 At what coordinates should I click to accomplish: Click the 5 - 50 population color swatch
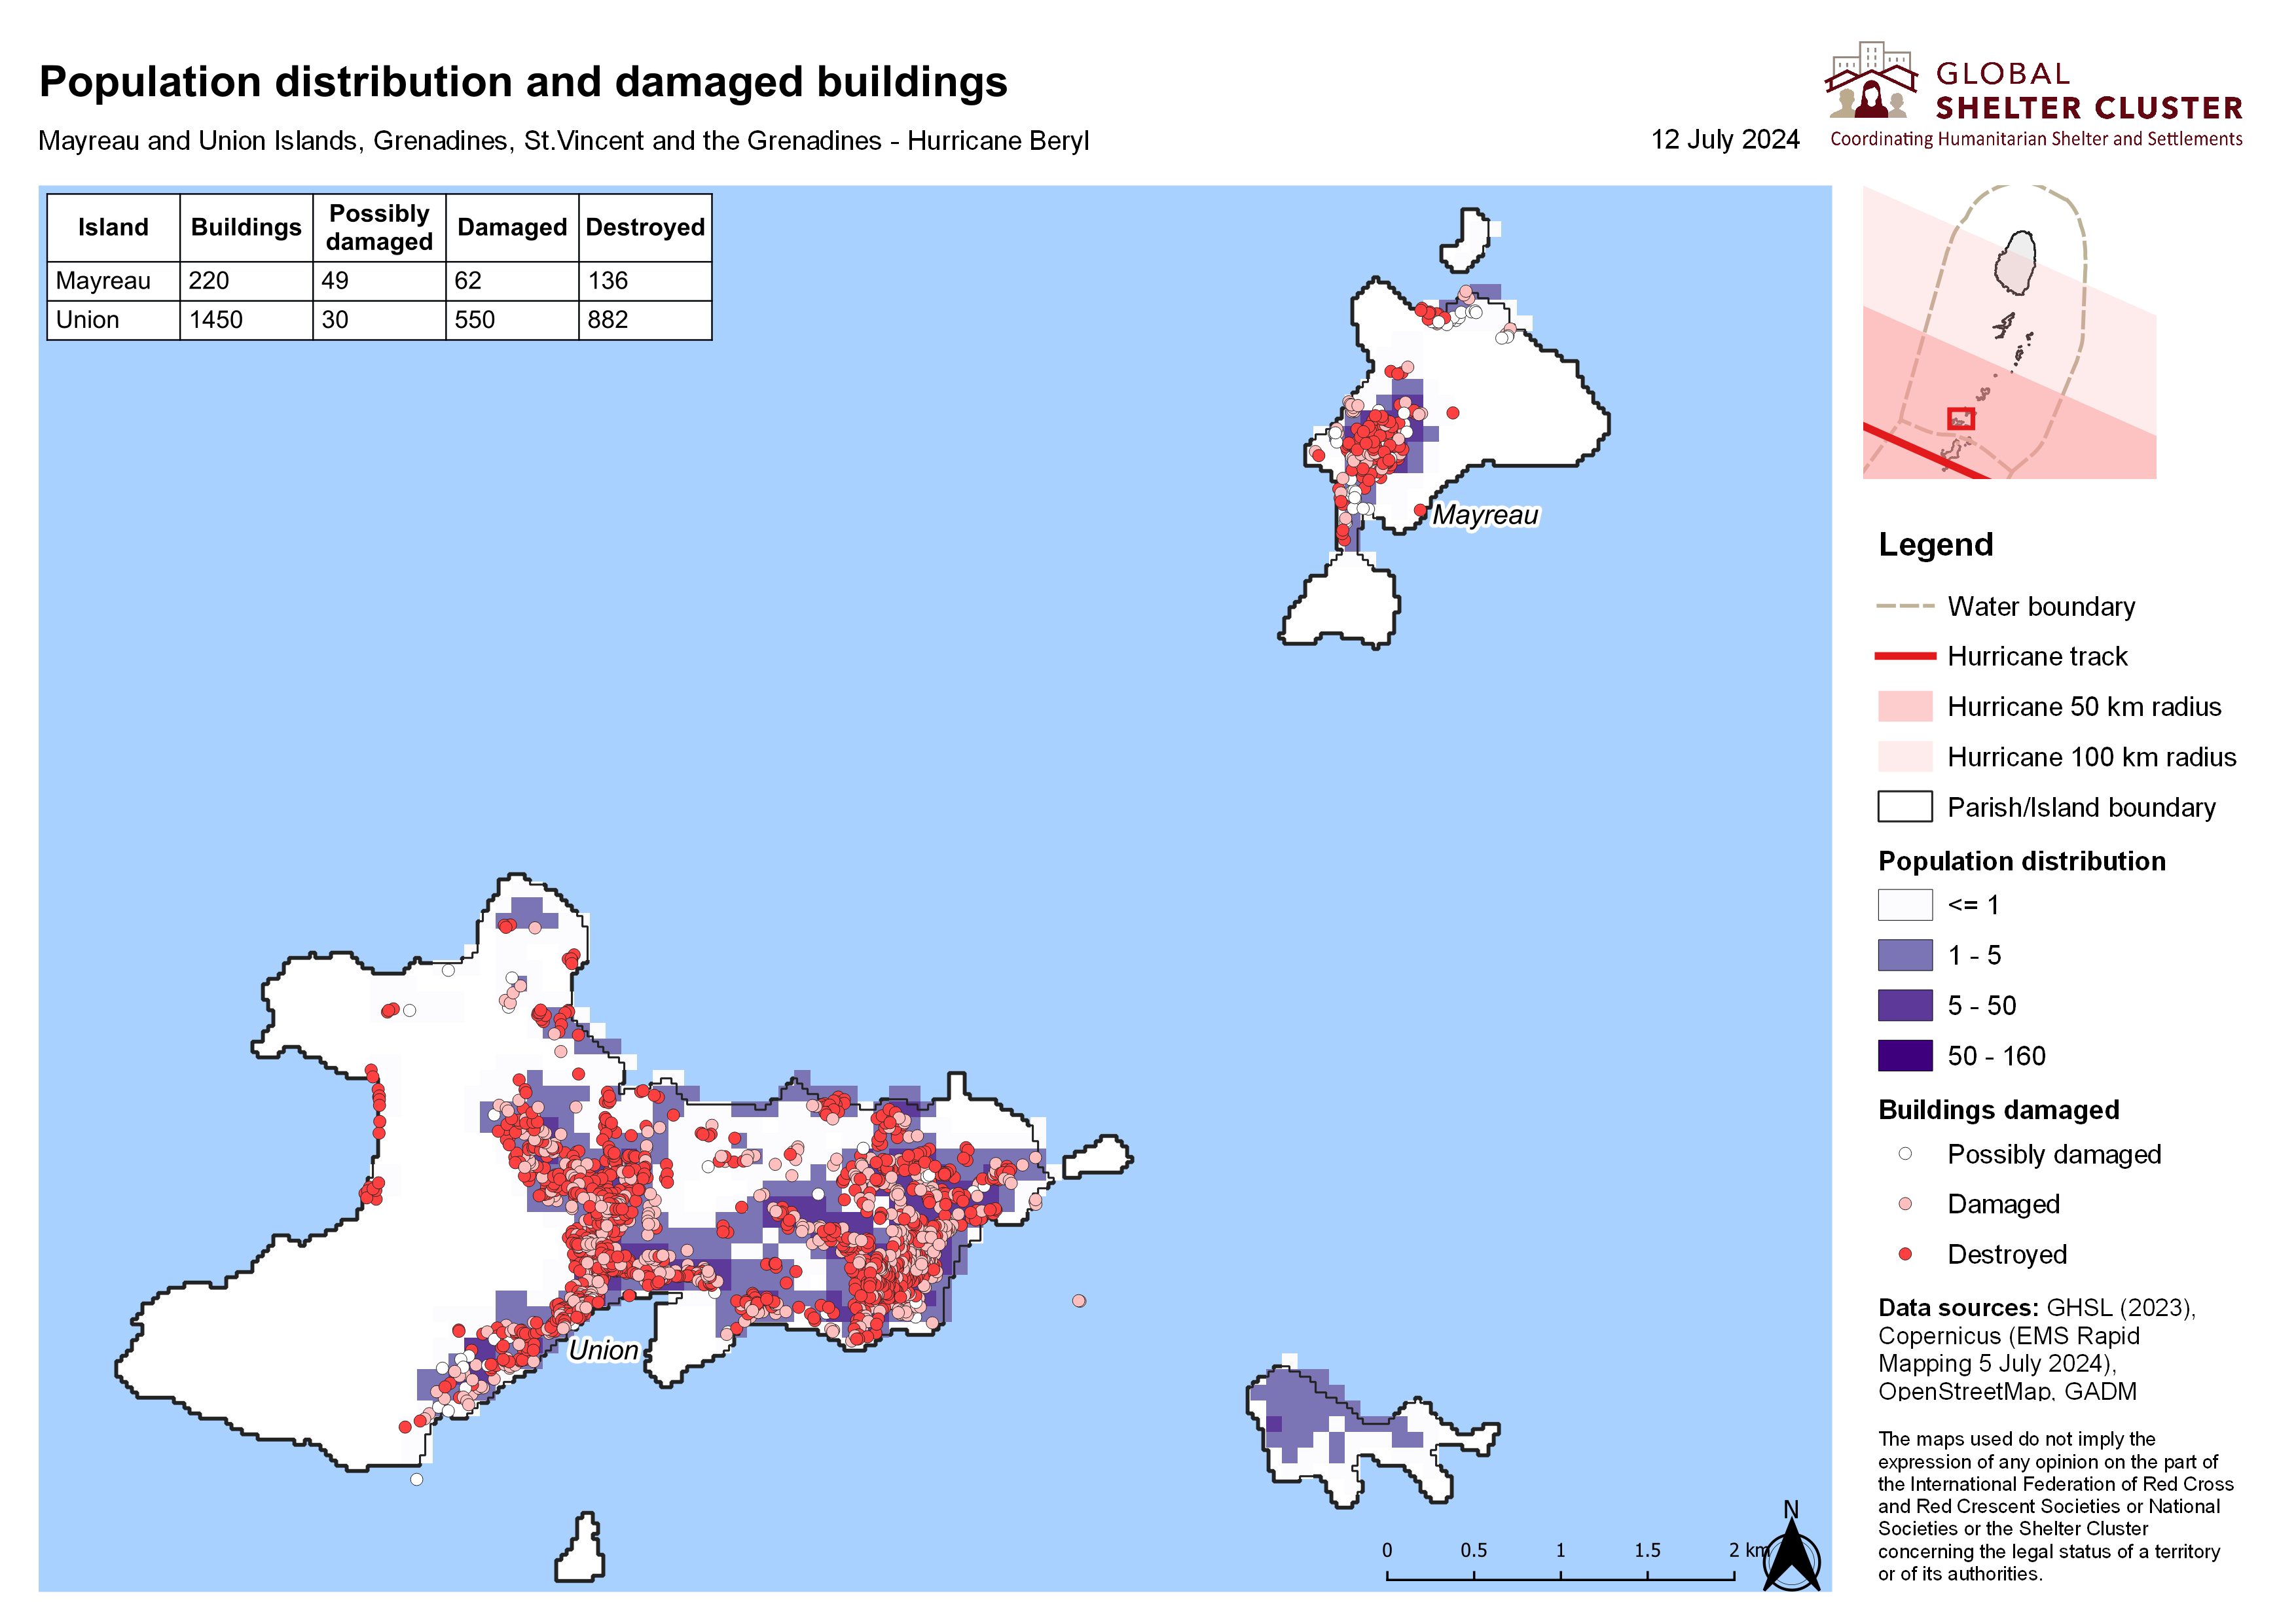tap(1904, 1005)
